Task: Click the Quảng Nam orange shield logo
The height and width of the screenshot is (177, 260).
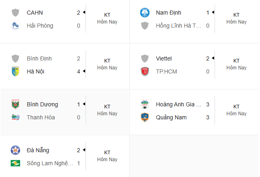Action: point(145,117)
